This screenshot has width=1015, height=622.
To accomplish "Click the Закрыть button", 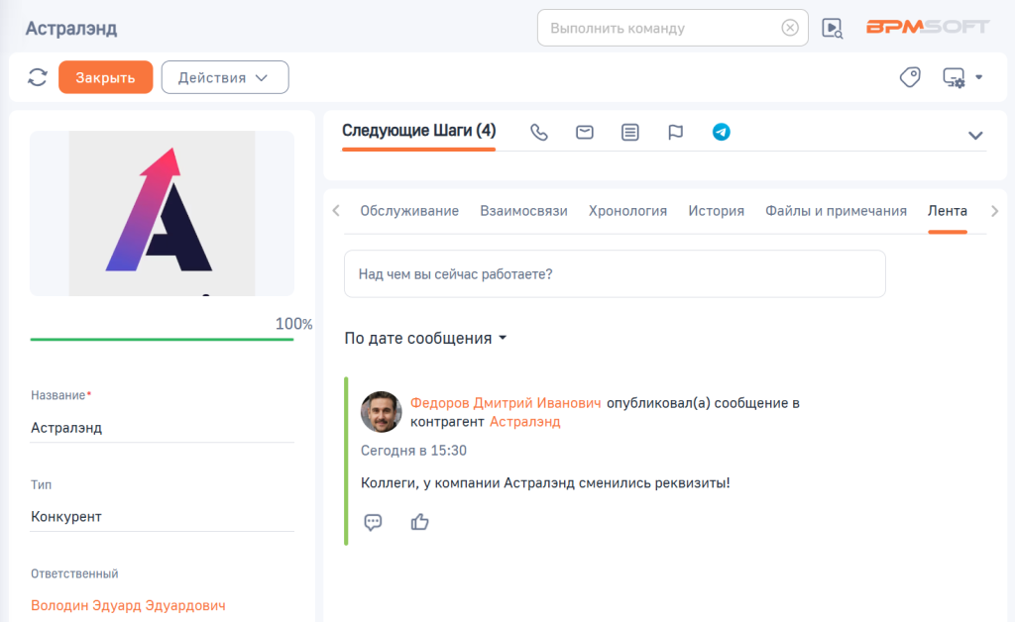I will coord(105,76).
